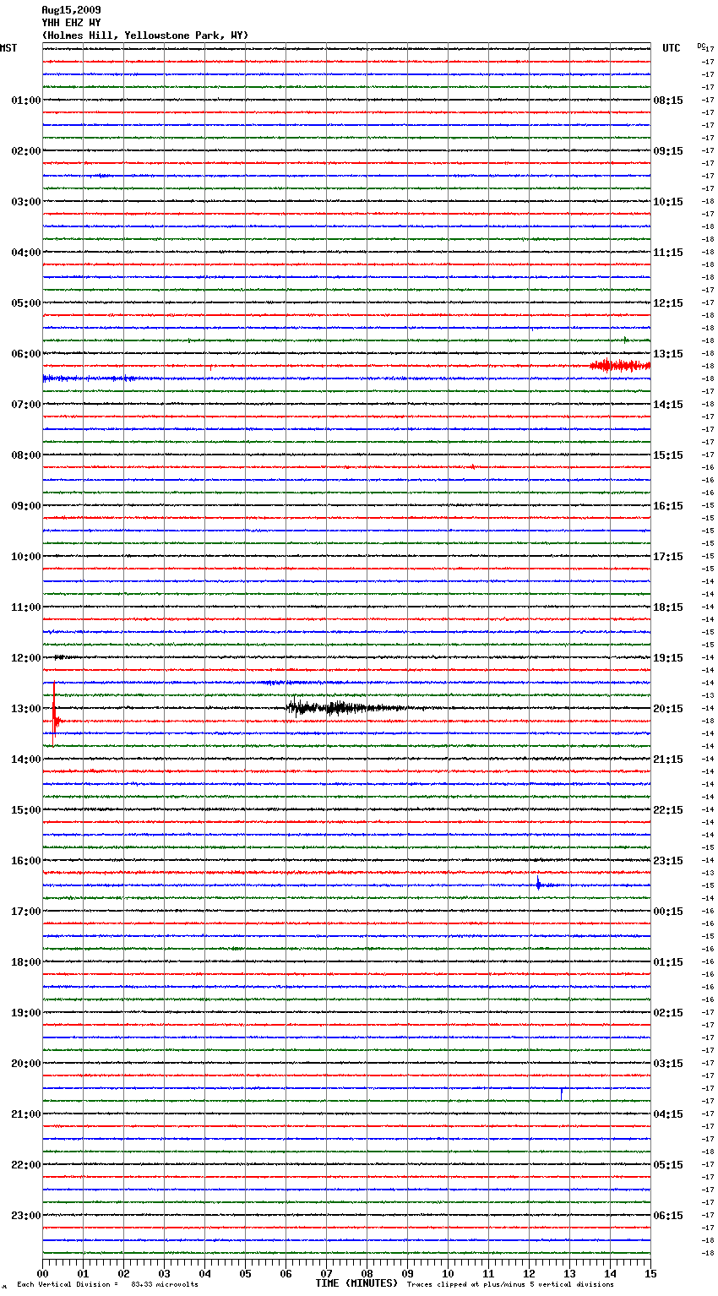Click the 20:15 UTC time label

point(668,709)
